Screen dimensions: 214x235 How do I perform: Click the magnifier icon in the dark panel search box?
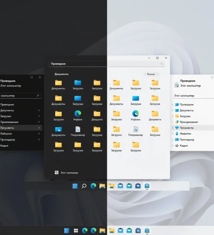(x=38, y=96)
